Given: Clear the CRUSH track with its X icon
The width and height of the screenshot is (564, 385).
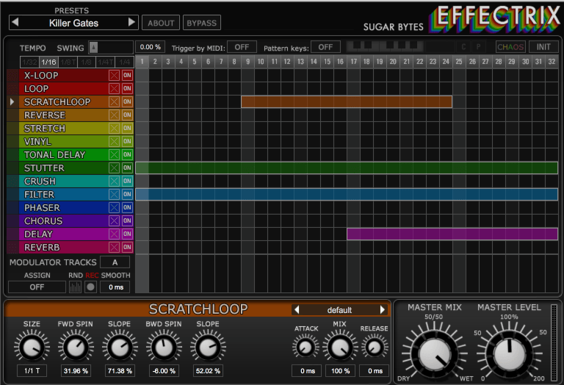Looking at the screenshot, I should (x=114, y=181).
